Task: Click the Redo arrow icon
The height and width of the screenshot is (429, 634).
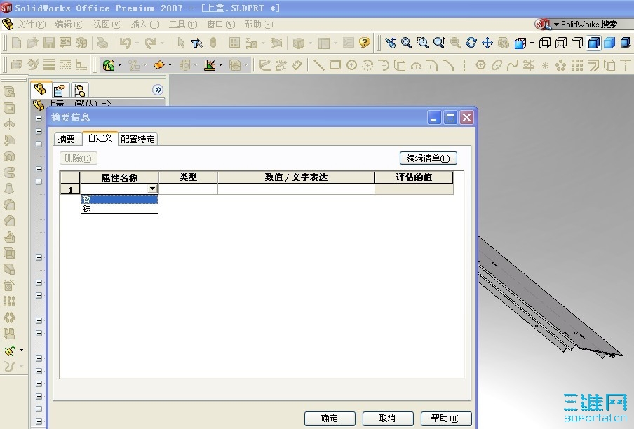Action: (x=150, y=43)
